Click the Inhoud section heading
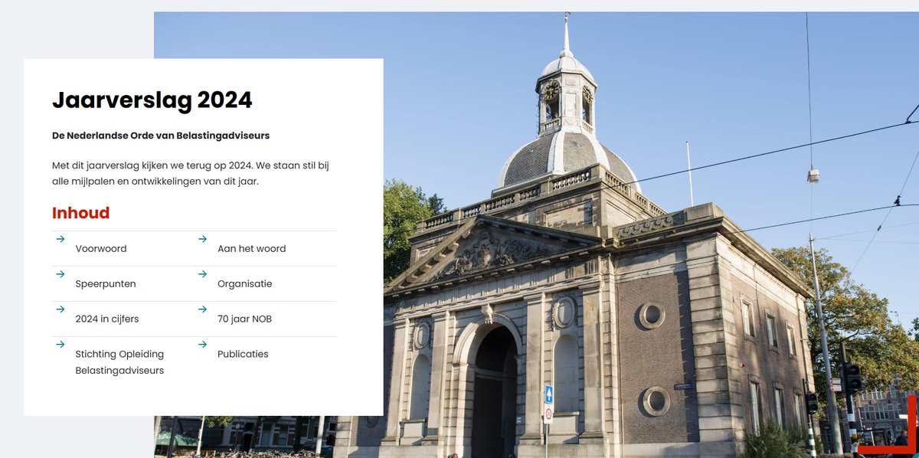Viewport: 919px width, 458px height. 80,213
